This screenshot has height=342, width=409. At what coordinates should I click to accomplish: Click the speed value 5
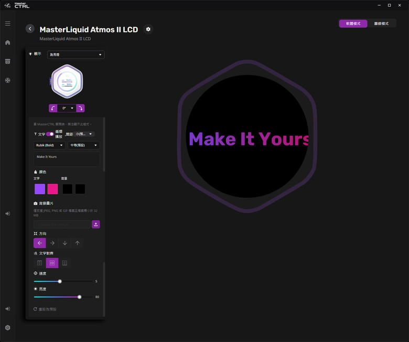pos(96,282)
